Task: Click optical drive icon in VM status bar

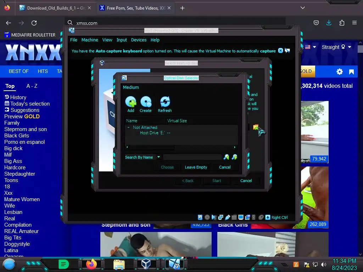Action: click(207, 217)
